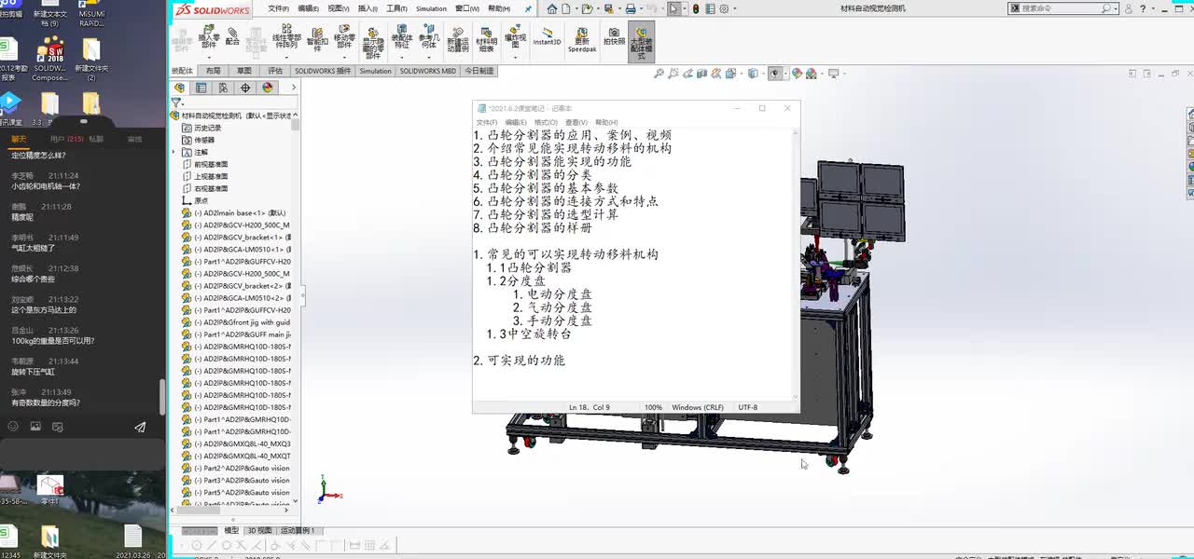
Task: Select Move Component (移动零部件) tool
Action: (344, 38)
